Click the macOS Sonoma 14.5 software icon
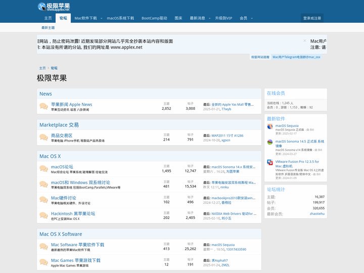Image resolution: width=364 pixels, height=273 pixels. (270, 142)
